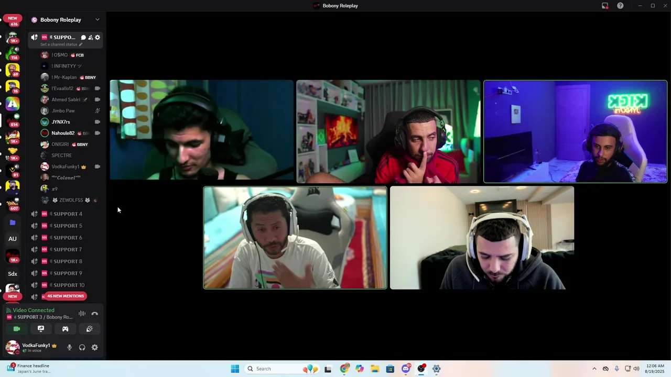Show hidden system tray icons

(594, 369)
